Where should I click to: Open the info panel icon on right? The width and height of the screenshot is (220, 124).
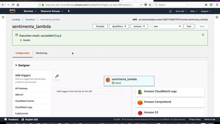217,17
